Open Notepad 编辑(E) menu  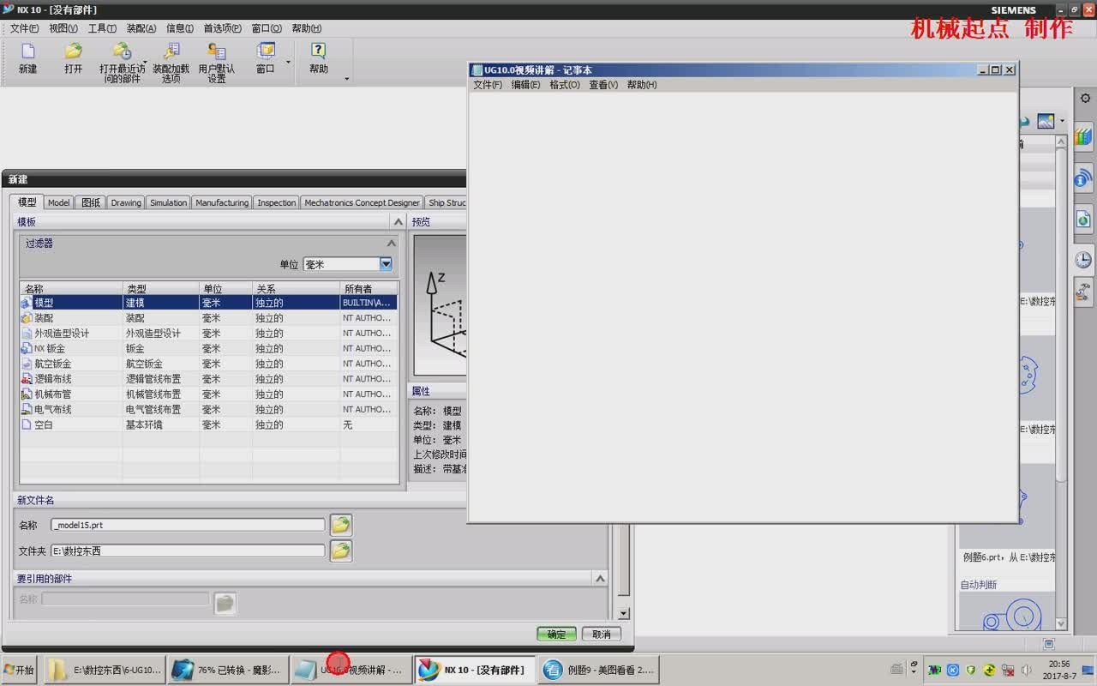coord(526,85)
